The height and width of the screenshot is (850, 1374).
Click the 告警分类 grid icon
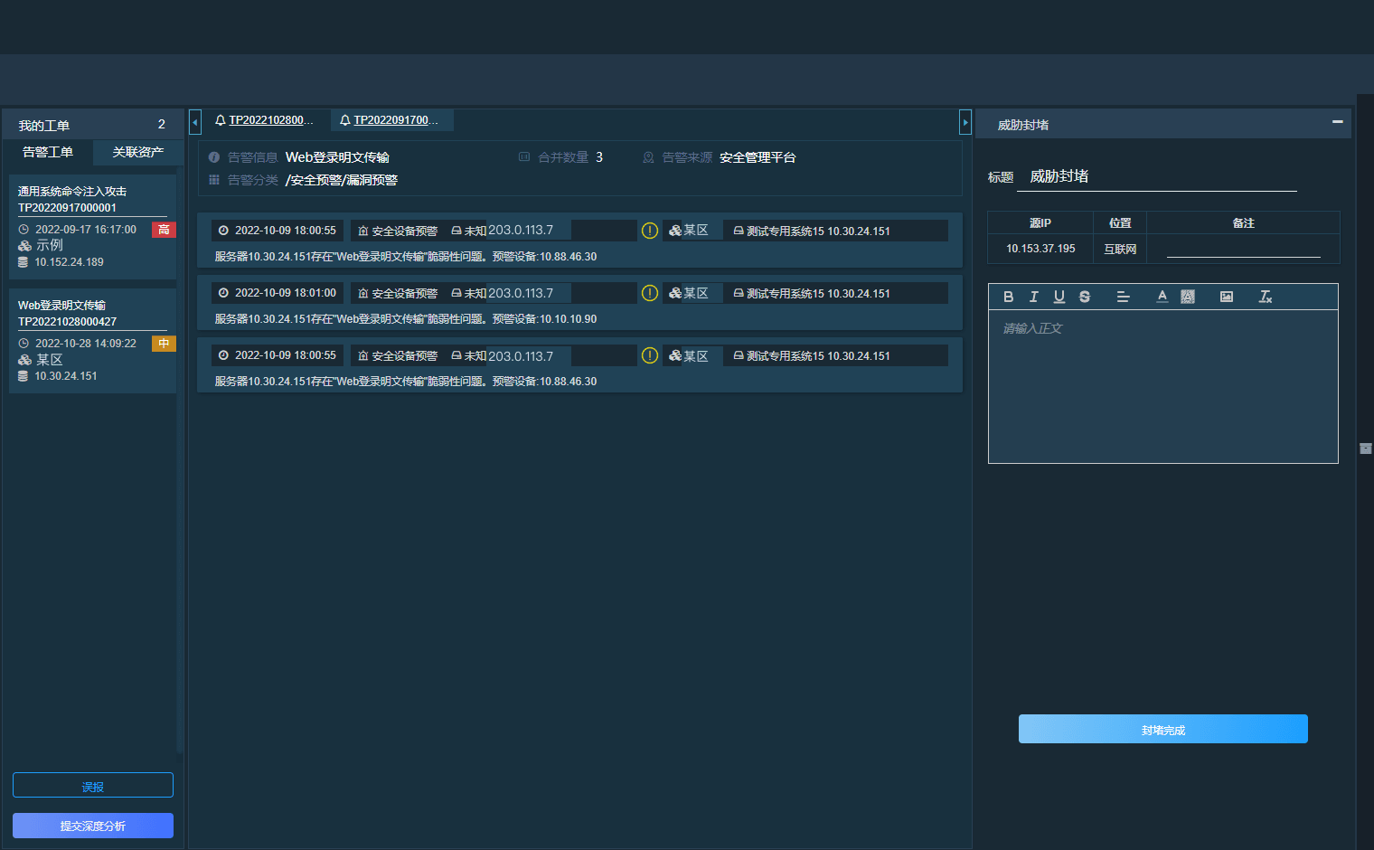pos(214,180)
